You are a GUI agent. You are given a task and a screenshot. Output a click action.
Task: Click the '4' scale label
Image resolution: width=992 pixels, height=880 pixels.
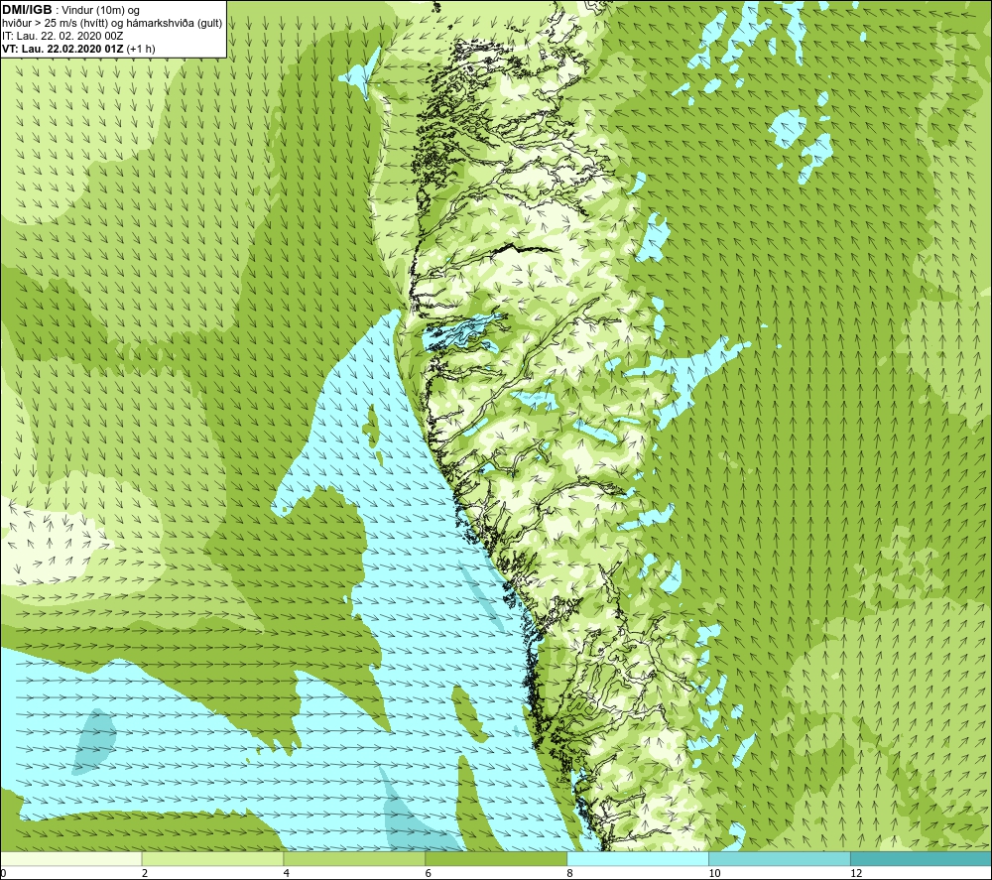(287, 873)
